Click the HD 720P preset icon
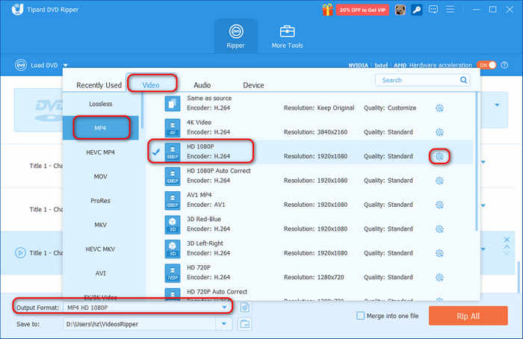The height and width of the screenshot is (339, 523). 173,273
